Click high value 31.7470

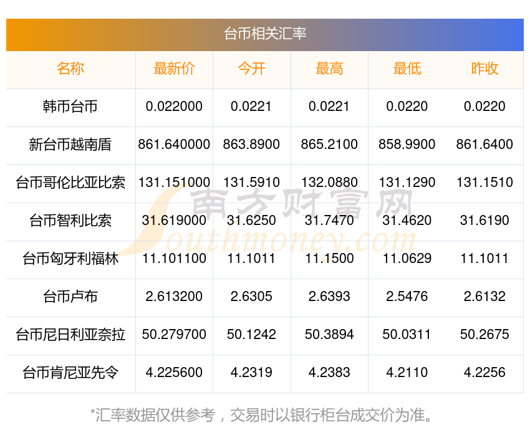tap(329, 221)
